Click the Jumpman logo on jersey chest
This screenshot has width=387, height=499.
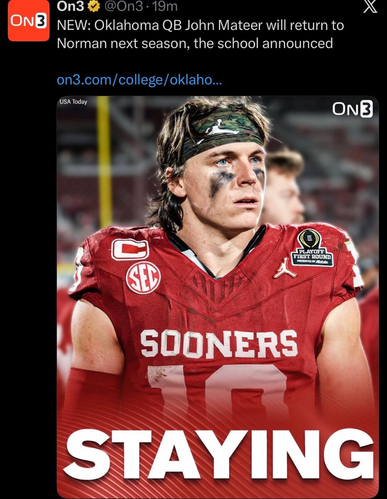[x=285, y=269]
